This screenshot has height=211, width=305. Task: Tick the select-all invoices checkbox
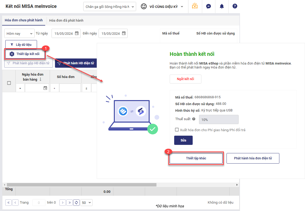(x=9, y=83)
